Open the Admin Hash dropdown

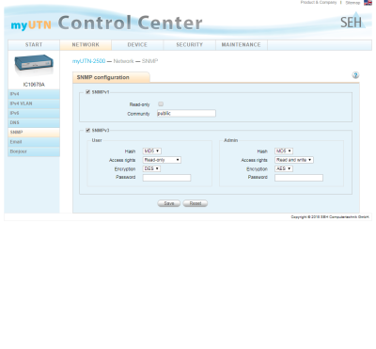point(284,151)
